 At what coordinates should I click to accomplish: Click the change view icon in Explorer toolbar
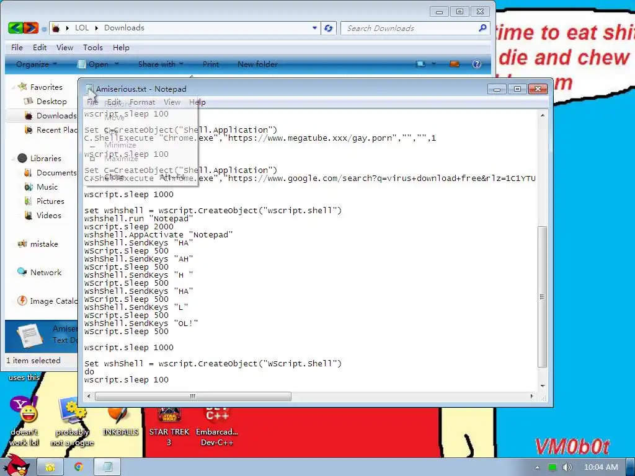(420, 64)
